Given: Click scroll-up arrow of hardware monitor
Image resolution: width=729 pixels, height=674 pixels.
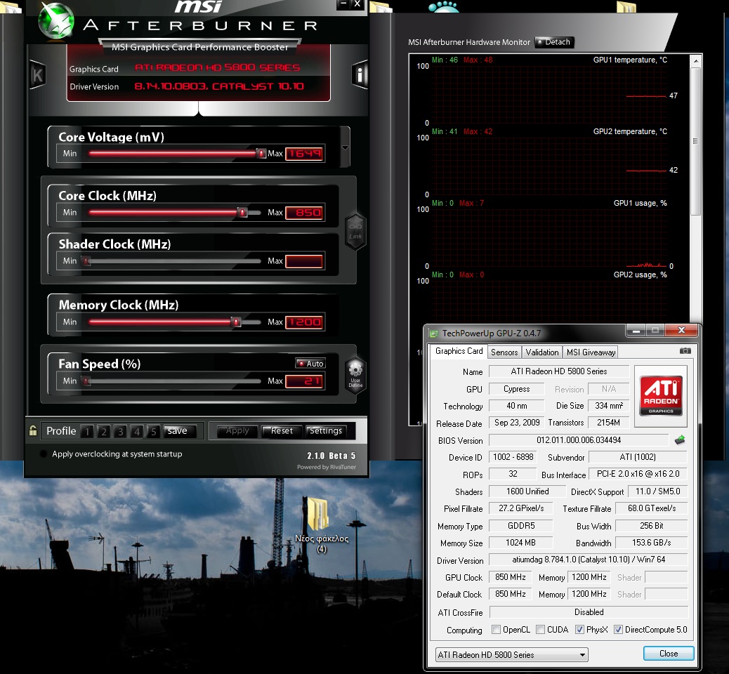Looking at the screenshot, I should tap(695, 61).
